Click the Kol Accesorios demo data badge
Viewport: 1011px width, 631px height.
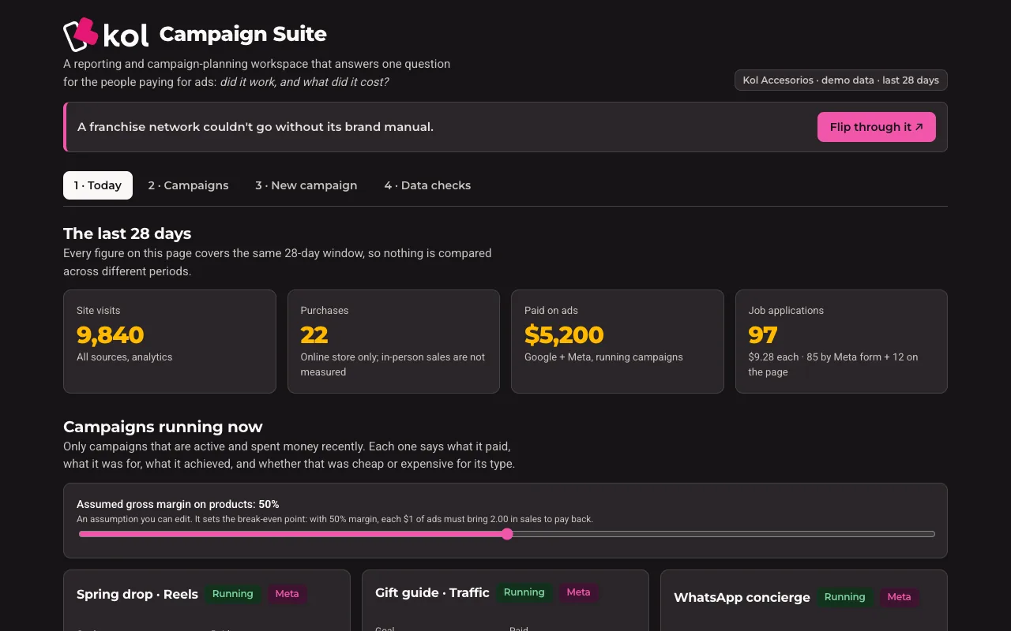point(841,80)
